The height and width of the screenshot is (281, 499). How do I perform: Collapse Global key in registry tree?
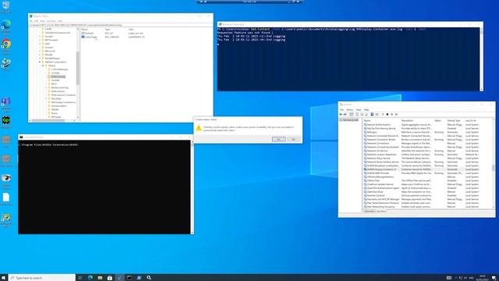click(x=44, y=66)
